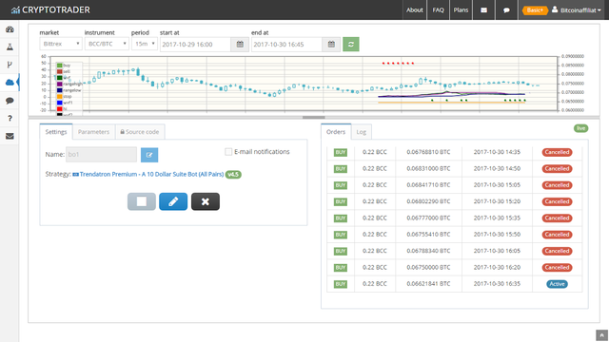This screenshot has width=609, height=342.
Task: Toggle the buy series in chart legend
Action: (64, 66)
